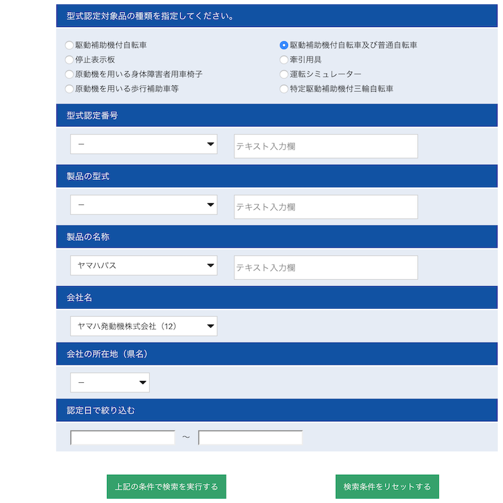The height and width of the screenshot is (503, 503).
Task: Pick 特定駆動補助機付三輪自転車 radio option
Action: (x=284, y=89)
